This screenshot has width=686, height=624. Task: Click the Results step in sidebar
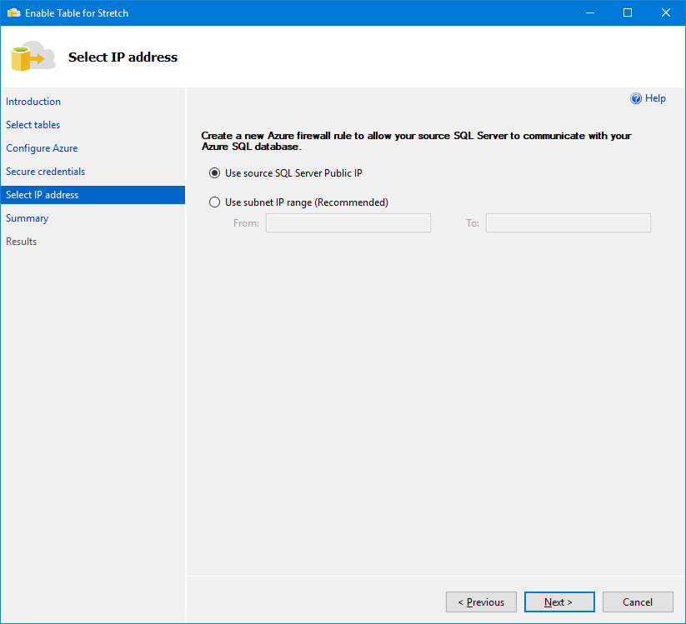point(21,242)
